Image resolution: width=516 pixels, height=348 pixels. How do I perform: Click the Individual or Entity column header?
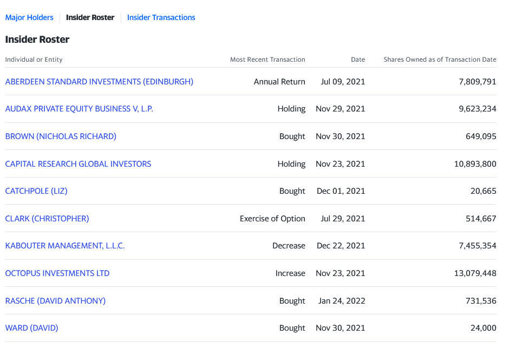(34, 60)
